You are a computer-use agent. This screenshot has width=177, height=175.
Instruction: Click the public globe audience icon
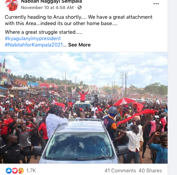coord(80,8)
